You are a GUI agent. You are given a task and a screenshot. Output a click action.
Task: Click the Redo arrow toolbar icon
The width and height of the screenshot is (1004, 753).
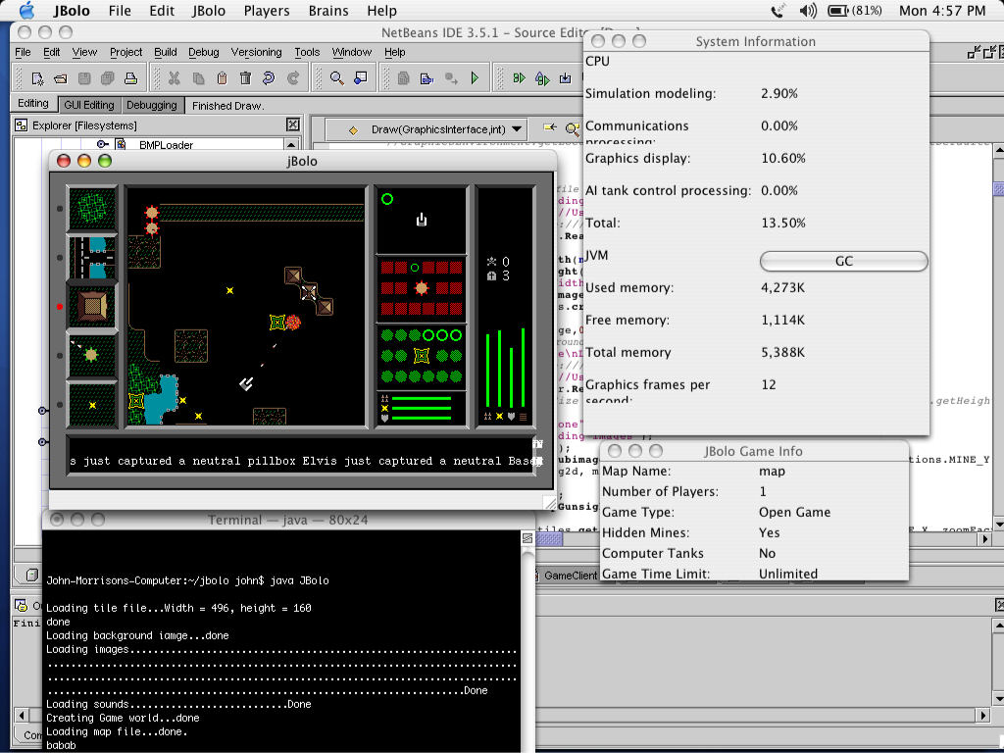[x=293, y=78]
